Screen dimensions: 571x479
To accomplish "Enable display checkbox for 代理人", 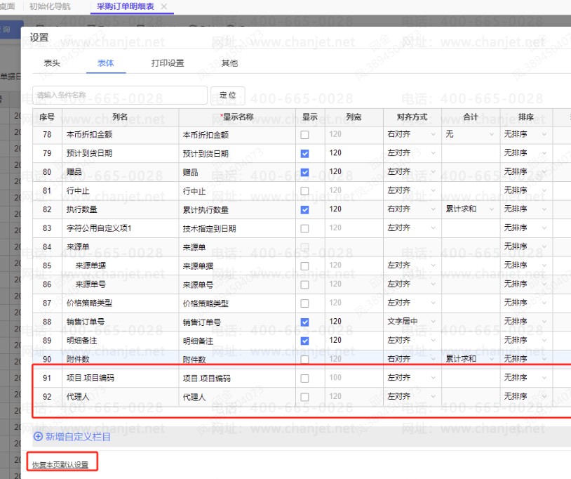I will pos(304,397).
